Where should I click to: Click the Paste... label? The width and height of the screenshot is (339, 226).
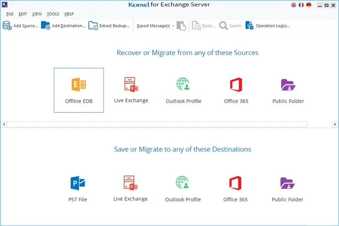click(x=209, y=26)
